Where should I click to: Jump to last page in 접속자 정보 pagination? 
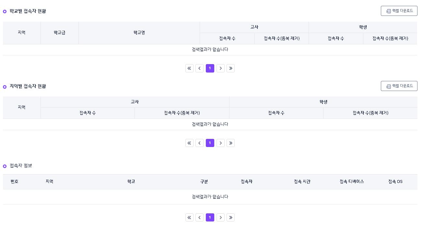[230, 218]
